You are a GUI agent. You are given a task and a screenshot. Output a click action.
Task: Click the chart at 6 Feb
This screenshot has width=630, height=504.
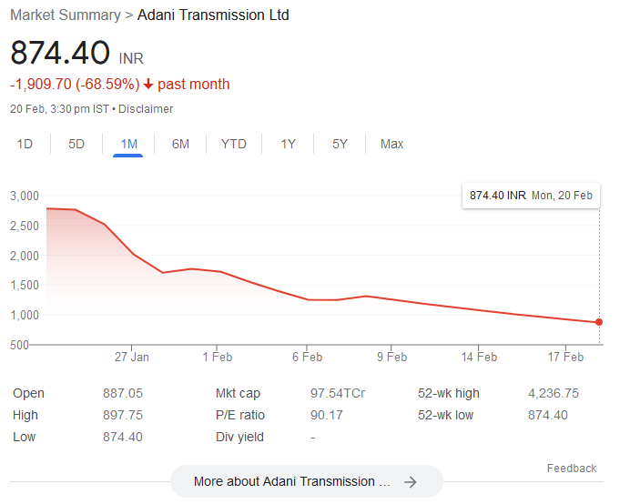[x=308, y=299]
